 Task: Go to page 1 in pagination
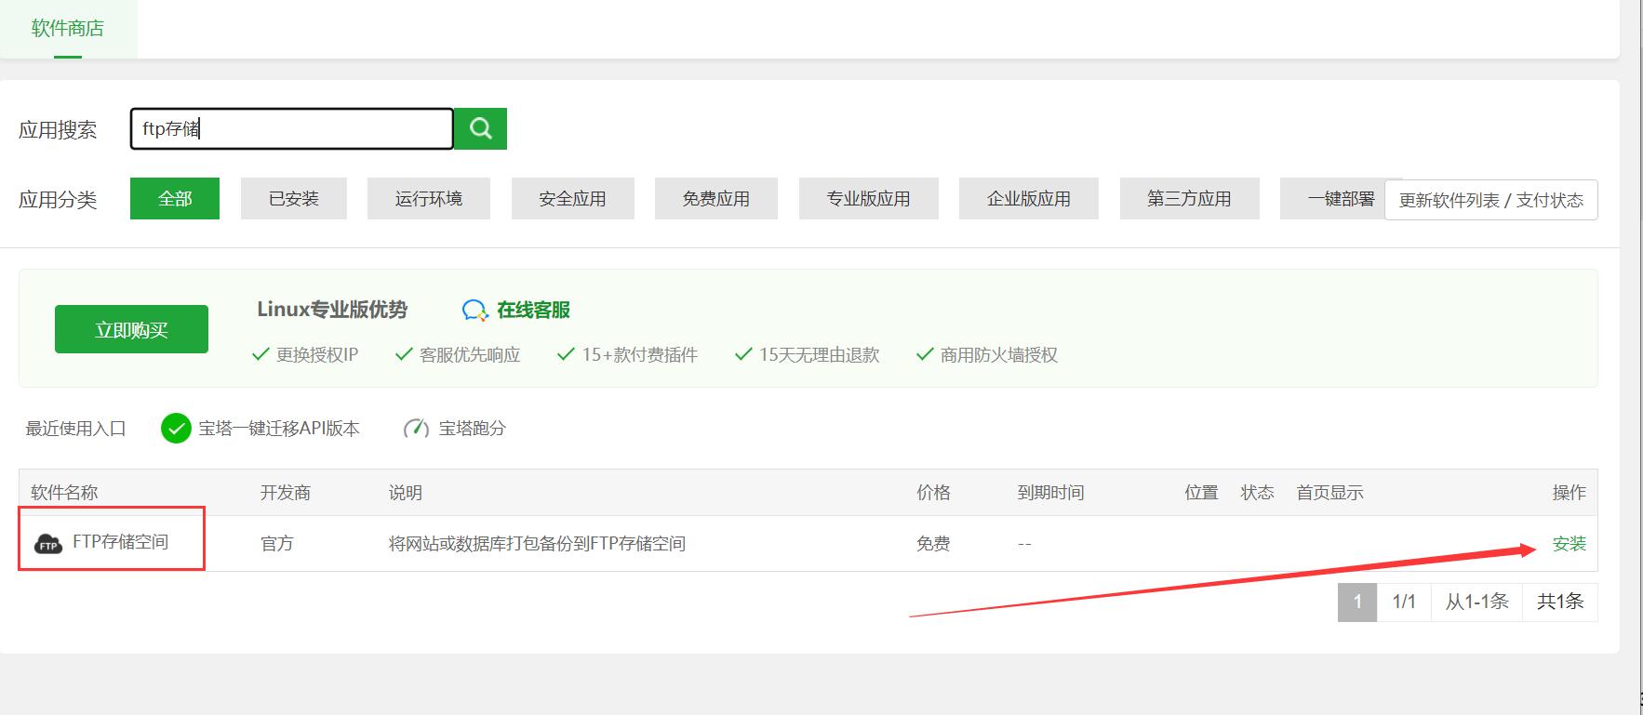(x=1357, y=602)
